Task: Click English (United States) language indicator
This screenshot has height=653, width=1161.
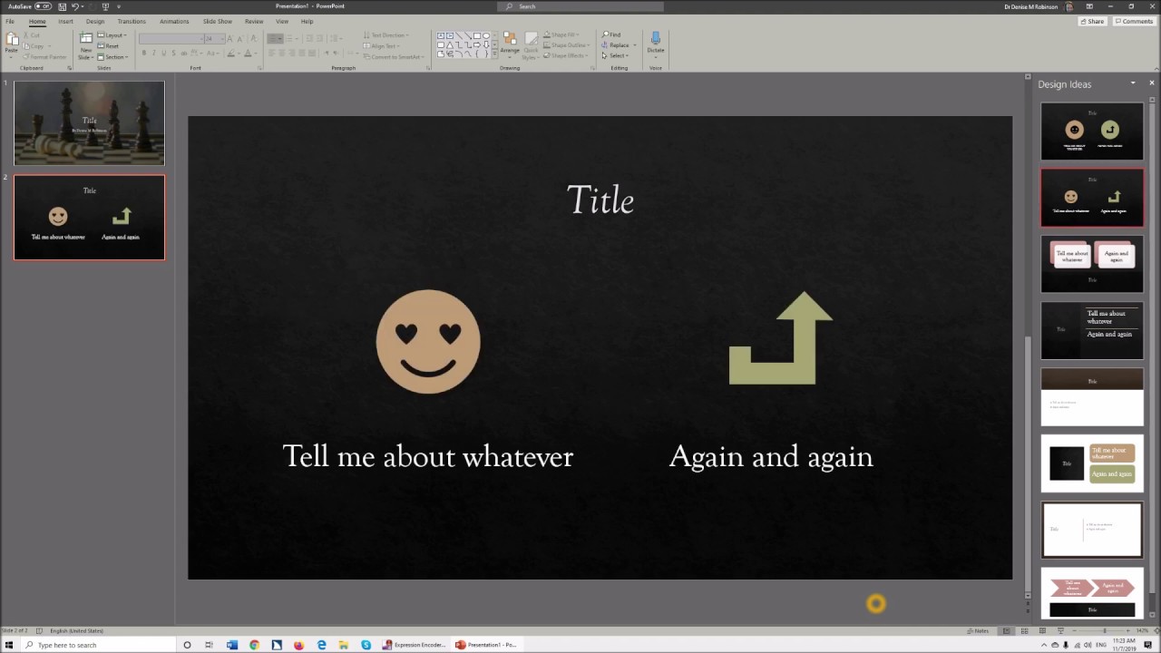Action: pos(76,630)
